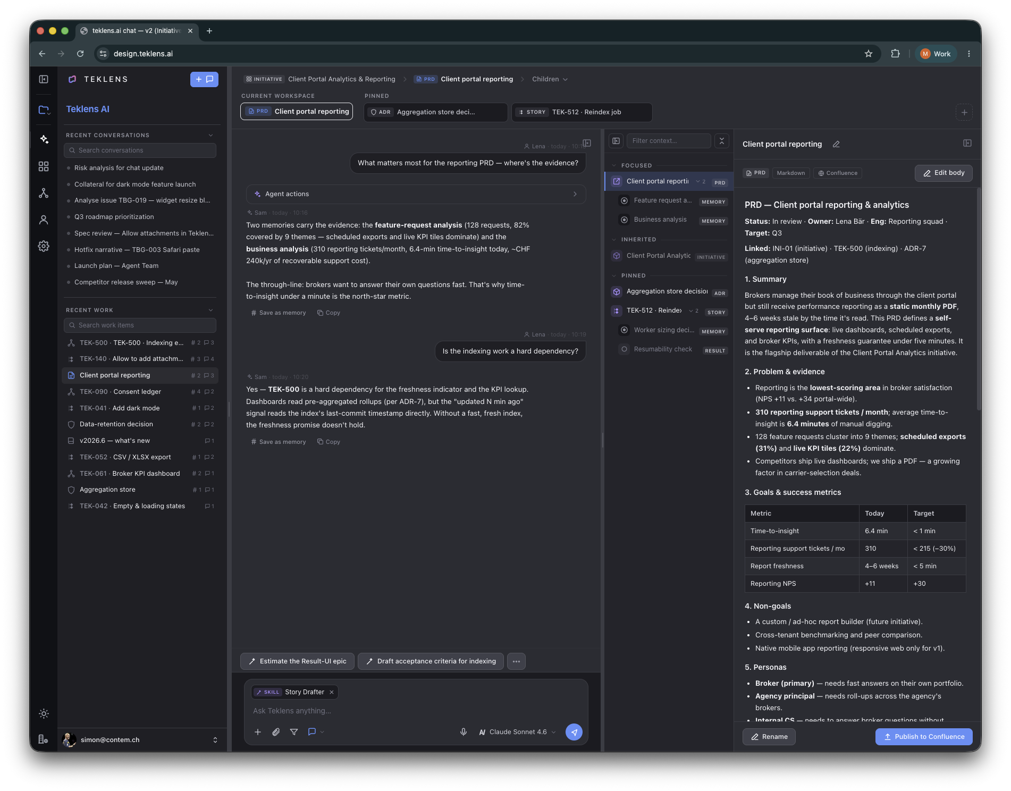Screen dimensions: 1011x791
Task: Collapse the Focused context group
Action: pos(614,165)
